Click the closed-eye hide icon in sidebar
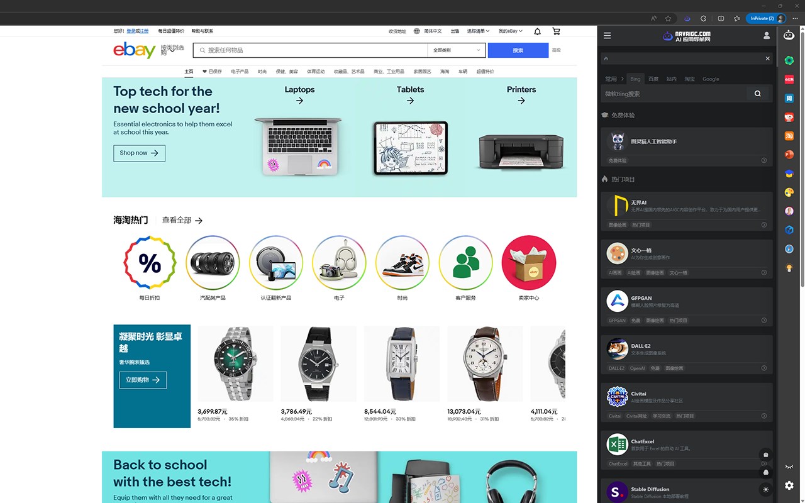 [x=789, y=467]
